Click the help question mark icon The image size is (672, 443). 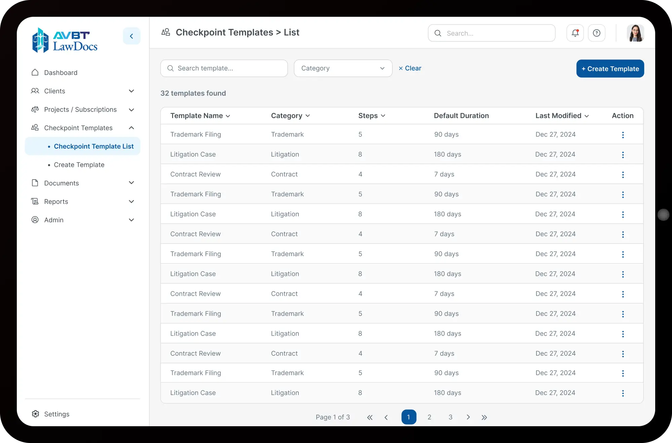pyautogui.click(x=596, y=33)
